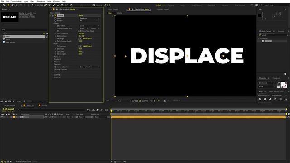Toggle mask and shape path visibility

click(x=140, y=101)
